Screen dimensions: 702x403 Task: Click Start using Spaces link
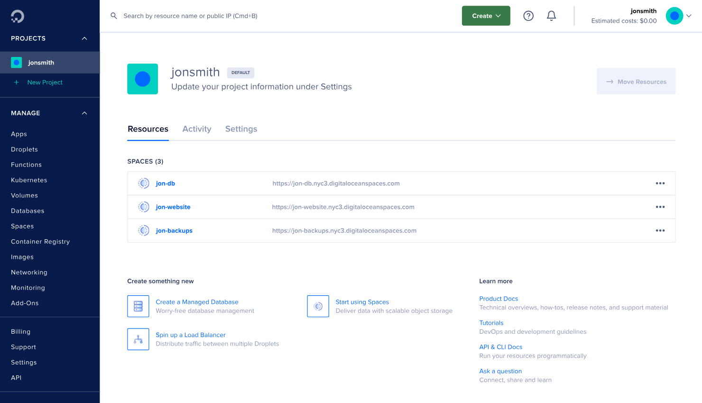[x=362, y=302]
